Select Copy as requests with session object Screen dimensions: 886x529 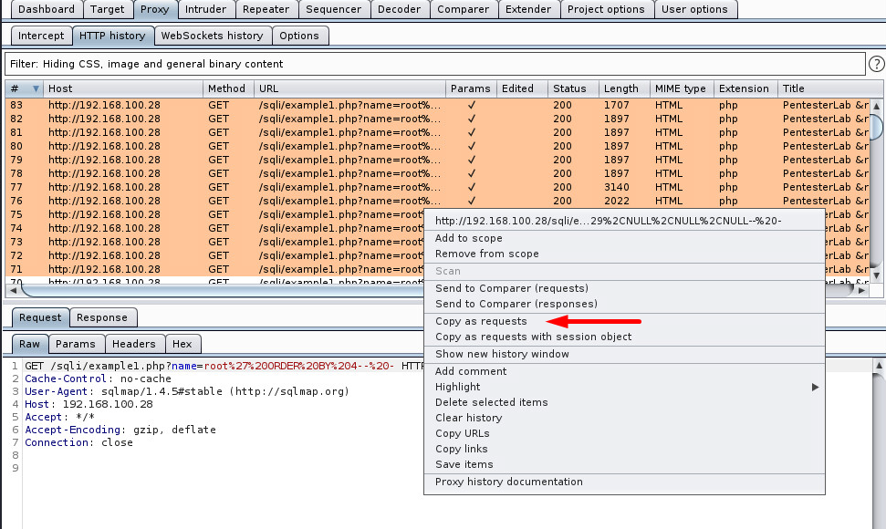[624, 337]
